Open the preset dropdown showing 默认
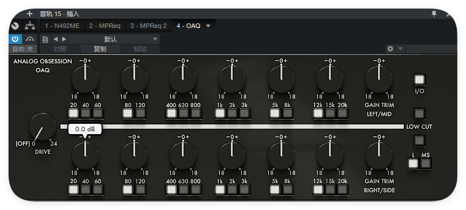The image size is (466, 210). tap(114, 39)
